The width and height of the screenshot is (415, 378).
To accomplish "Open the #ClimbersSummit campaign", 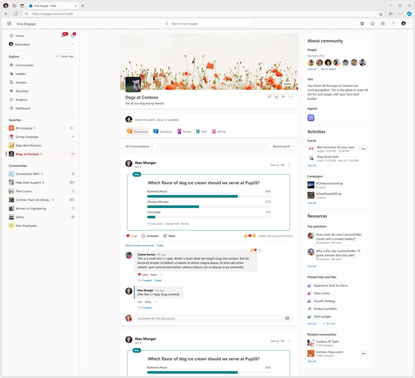I will tap(328, 183).
